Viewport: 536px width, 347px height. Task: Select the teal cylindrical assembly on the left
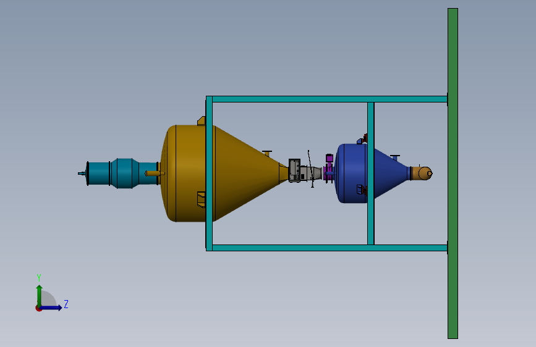tap(121, 173)
